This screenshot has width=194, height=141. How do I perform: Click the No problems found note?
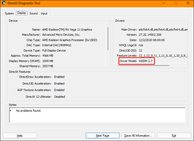29,111
